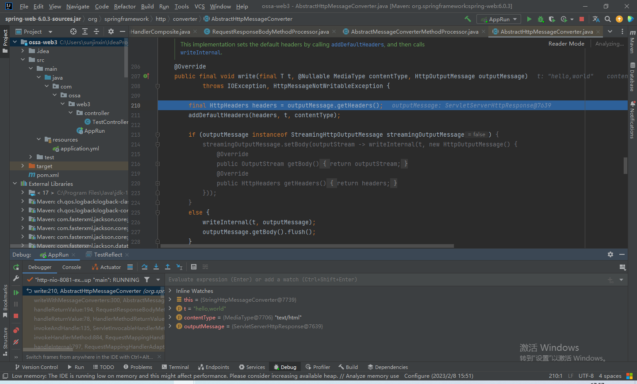
Task: Run AppRun with coverage icon
Action: (552, 19)
